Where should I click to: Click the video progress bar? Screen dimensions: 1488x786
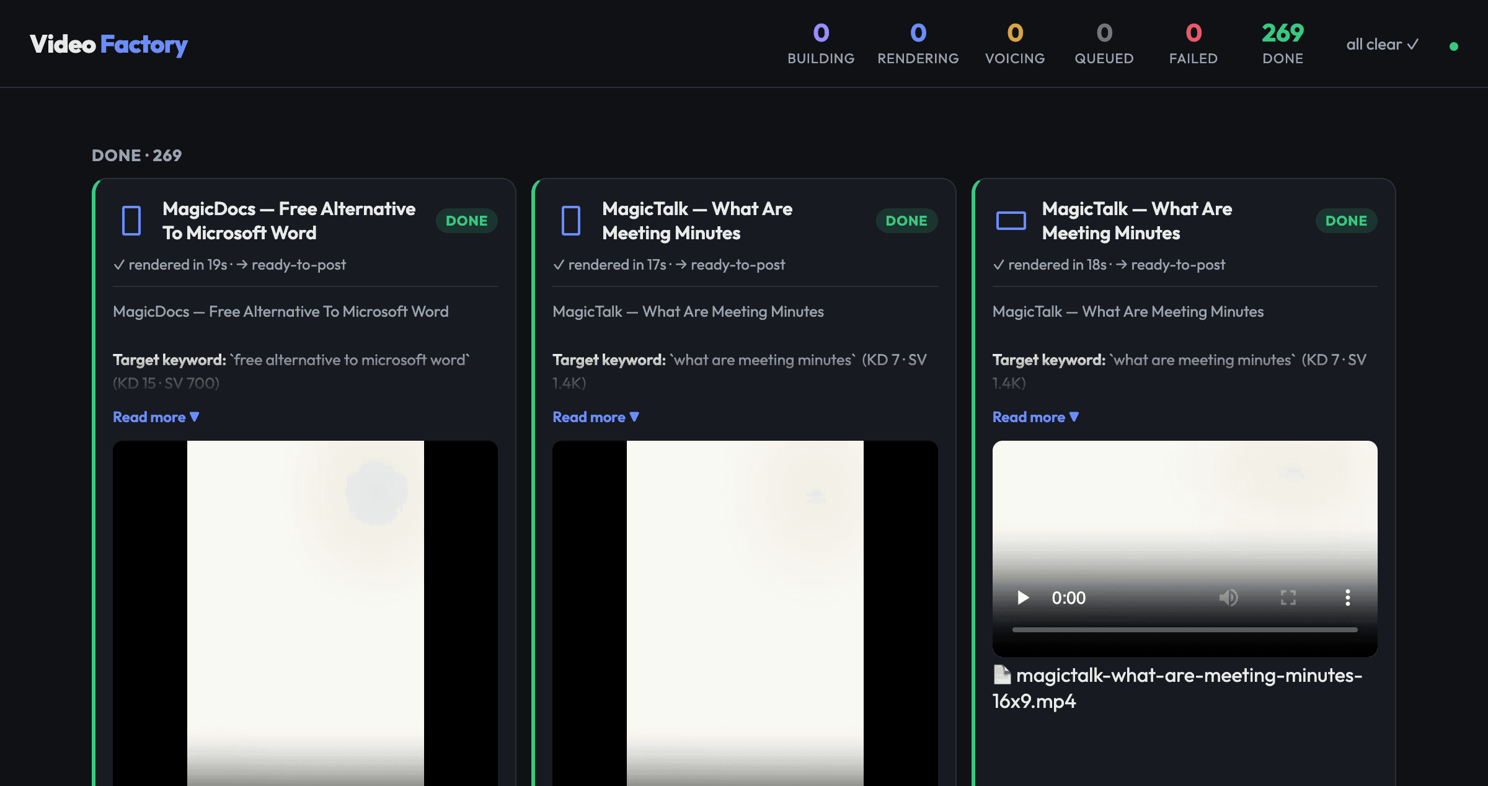click(x=1185, y=630)
